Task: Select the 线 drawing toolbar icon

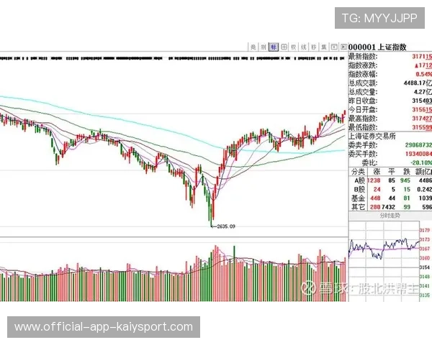Action: [304, 46]
